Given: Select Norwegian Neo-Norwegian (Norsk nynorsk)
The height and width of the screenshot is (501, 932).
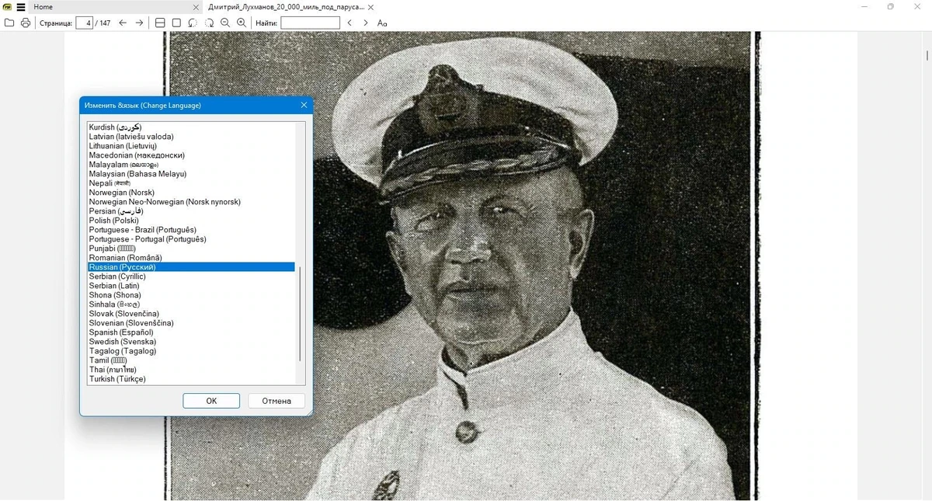Looking at the screenshot, I should pyautogui.click(x=191, y=202).
